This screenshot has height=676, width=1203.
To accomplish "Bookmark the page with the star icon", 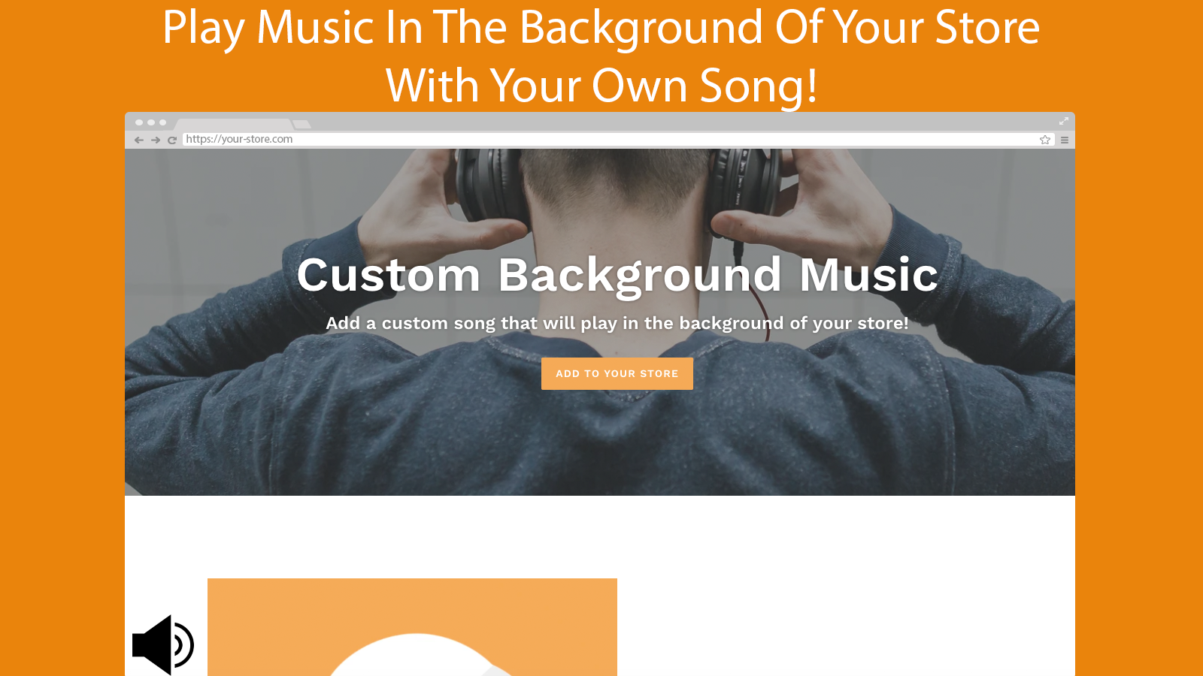I will [x=1045, y=140].
